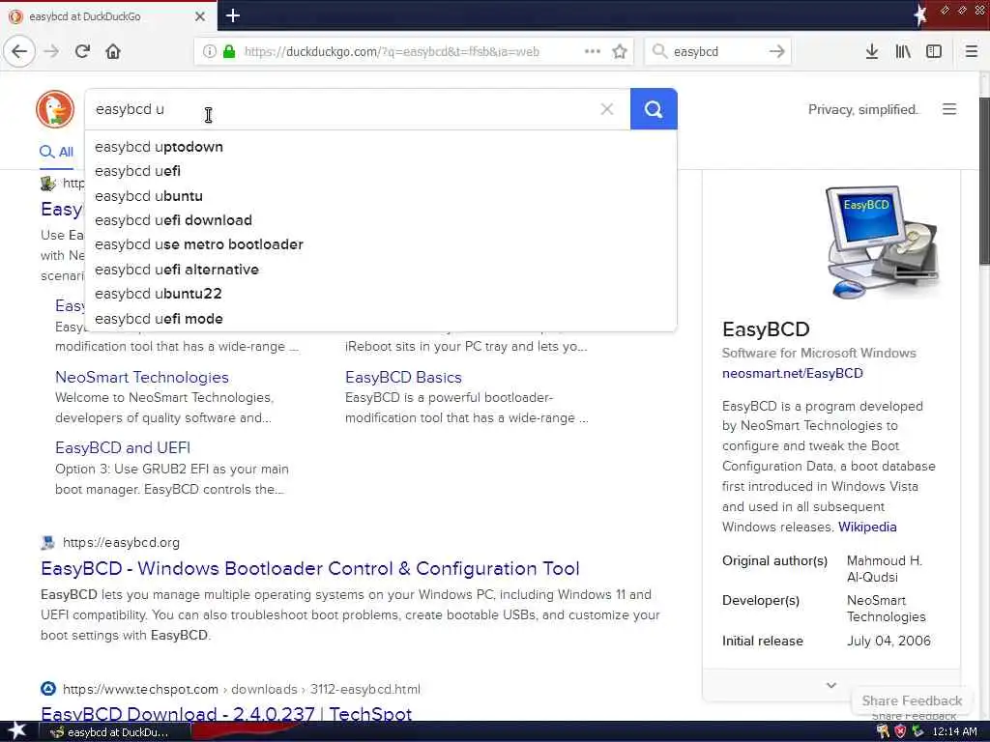Click the red shield tray icon

pyautogui.click(x=900, y=732)
